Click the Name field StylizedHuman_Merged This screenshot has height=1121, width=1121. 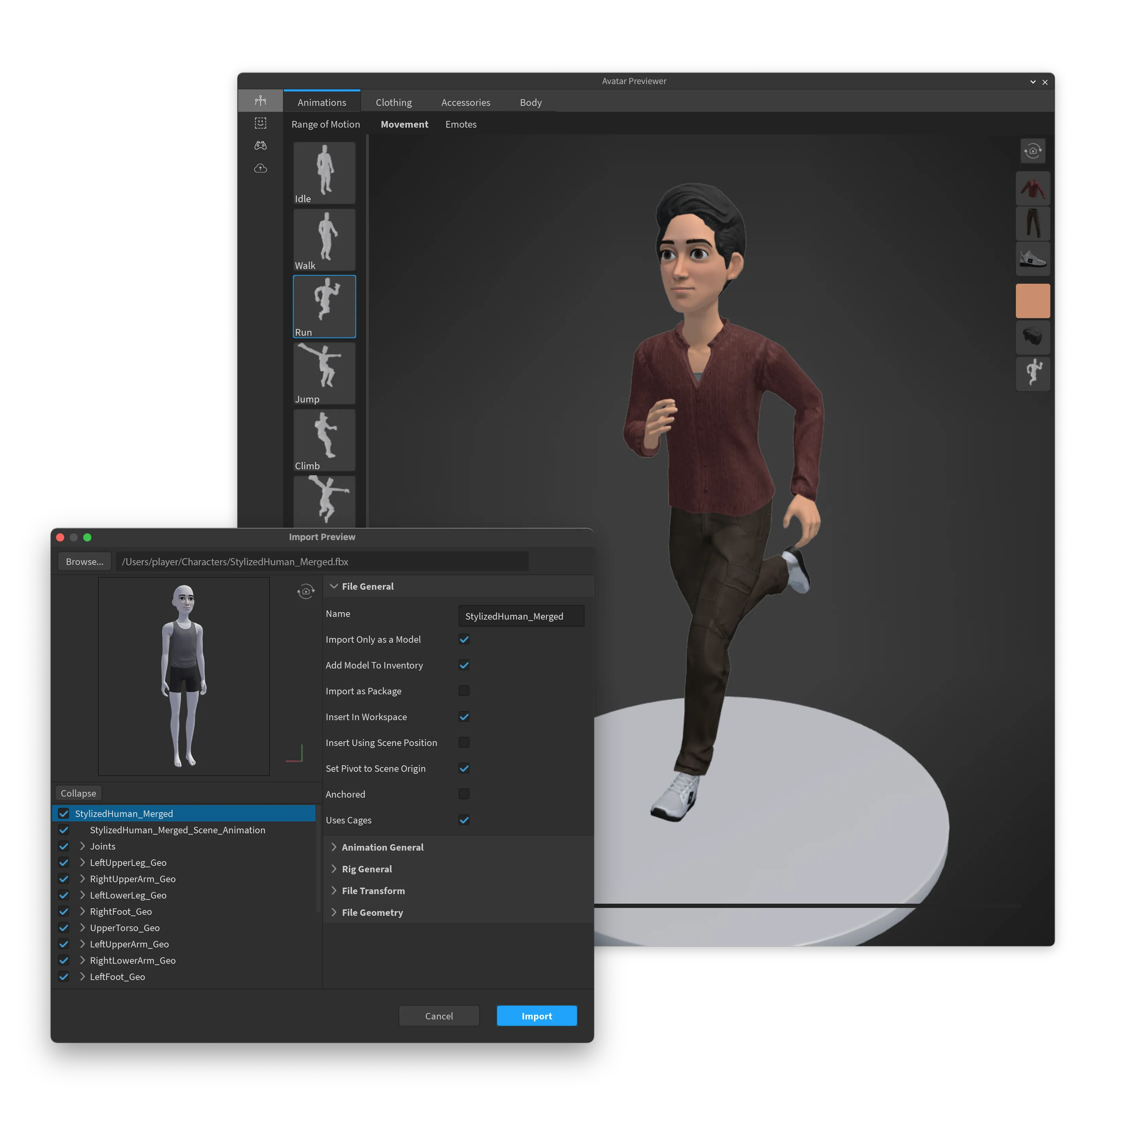521,616
